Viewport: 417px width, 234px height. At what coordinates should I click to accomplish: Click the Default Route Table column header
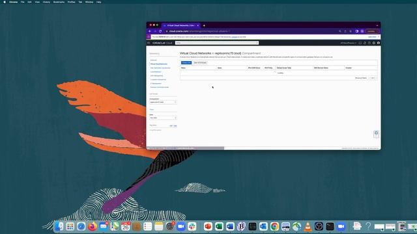point(284,68)
